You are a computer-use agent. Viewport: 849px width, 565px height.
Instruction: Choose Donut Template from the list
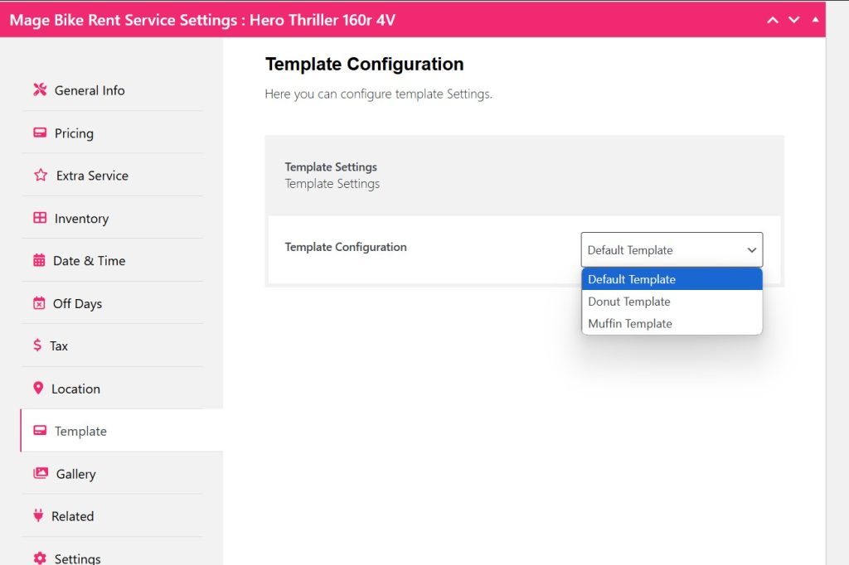pyautogui.click(x=629, y=302)
